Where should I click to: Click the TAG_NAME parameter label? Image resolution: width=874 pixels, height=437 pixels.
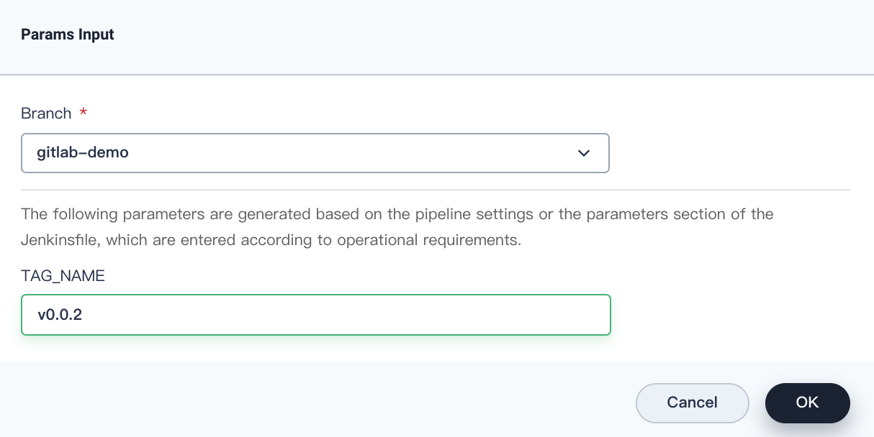[63, 275]
